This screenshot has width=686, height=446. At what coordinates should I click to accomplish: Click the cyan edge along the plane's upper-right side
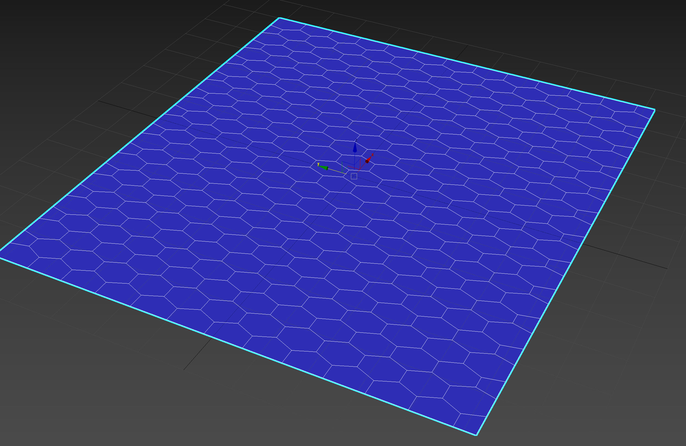pyautogui.click(x=467, y=64)
